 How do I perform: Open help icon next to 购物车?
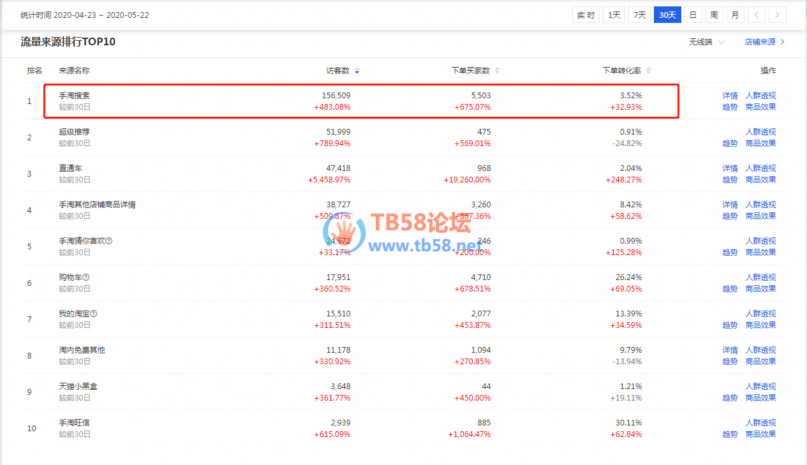tap(86, 277)
